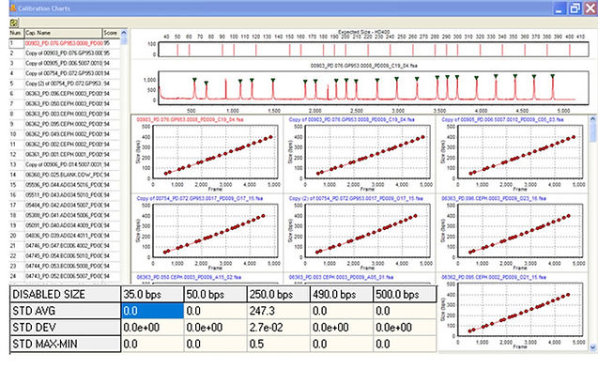Click the highlighted STD AVG cell under 35.0 bps
The height and width of the screenshot is (369, 598).
(152, 311)
